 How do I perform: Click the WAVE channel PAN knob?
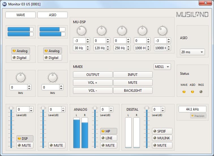coord(21,77)
